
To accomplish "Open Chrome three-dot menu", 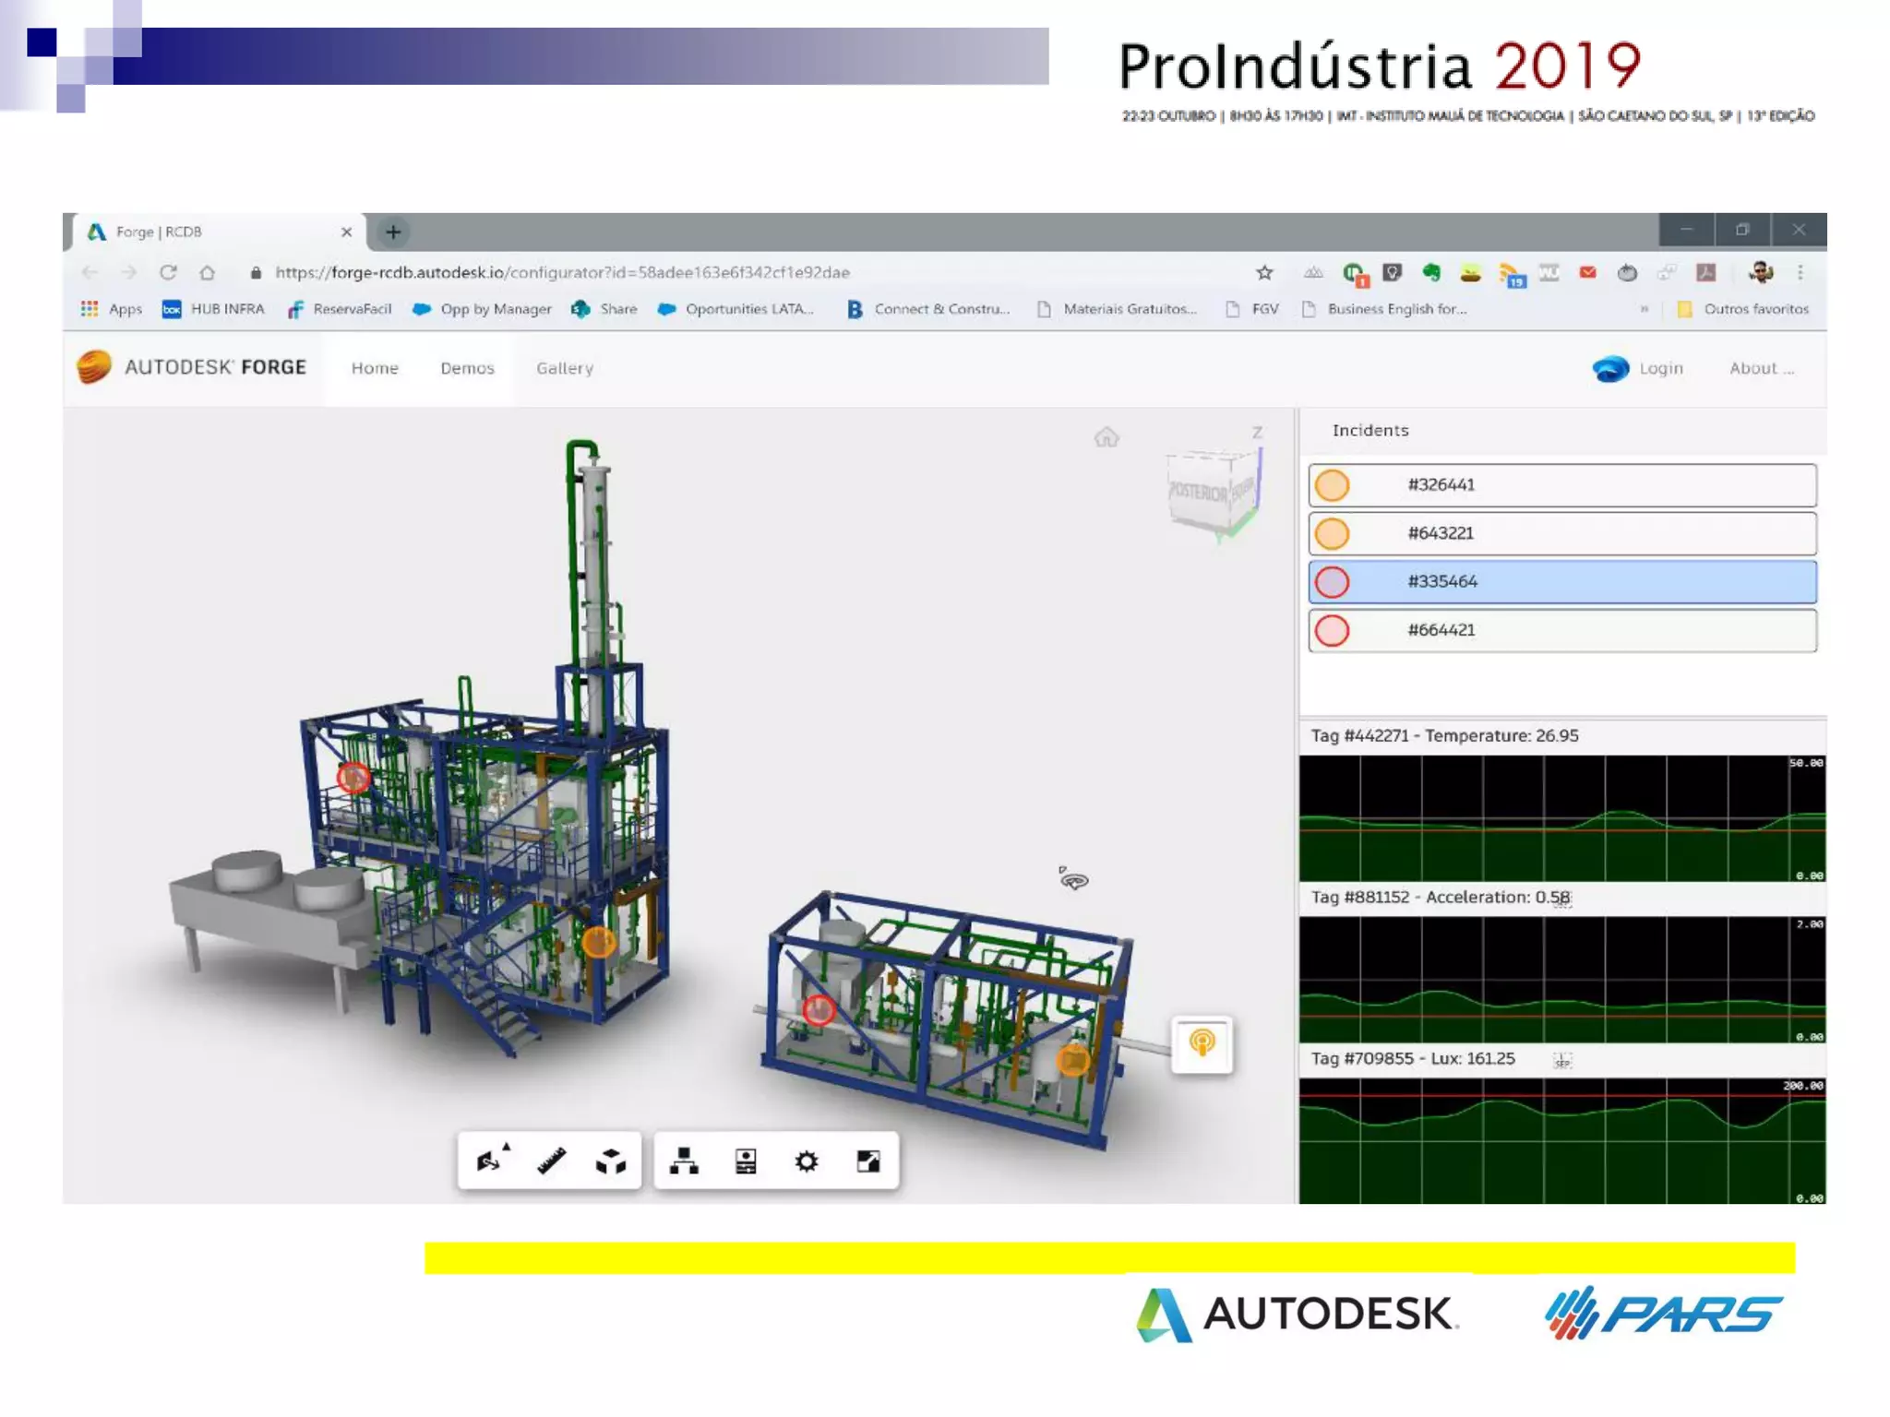I will [x=1800, y=272].
